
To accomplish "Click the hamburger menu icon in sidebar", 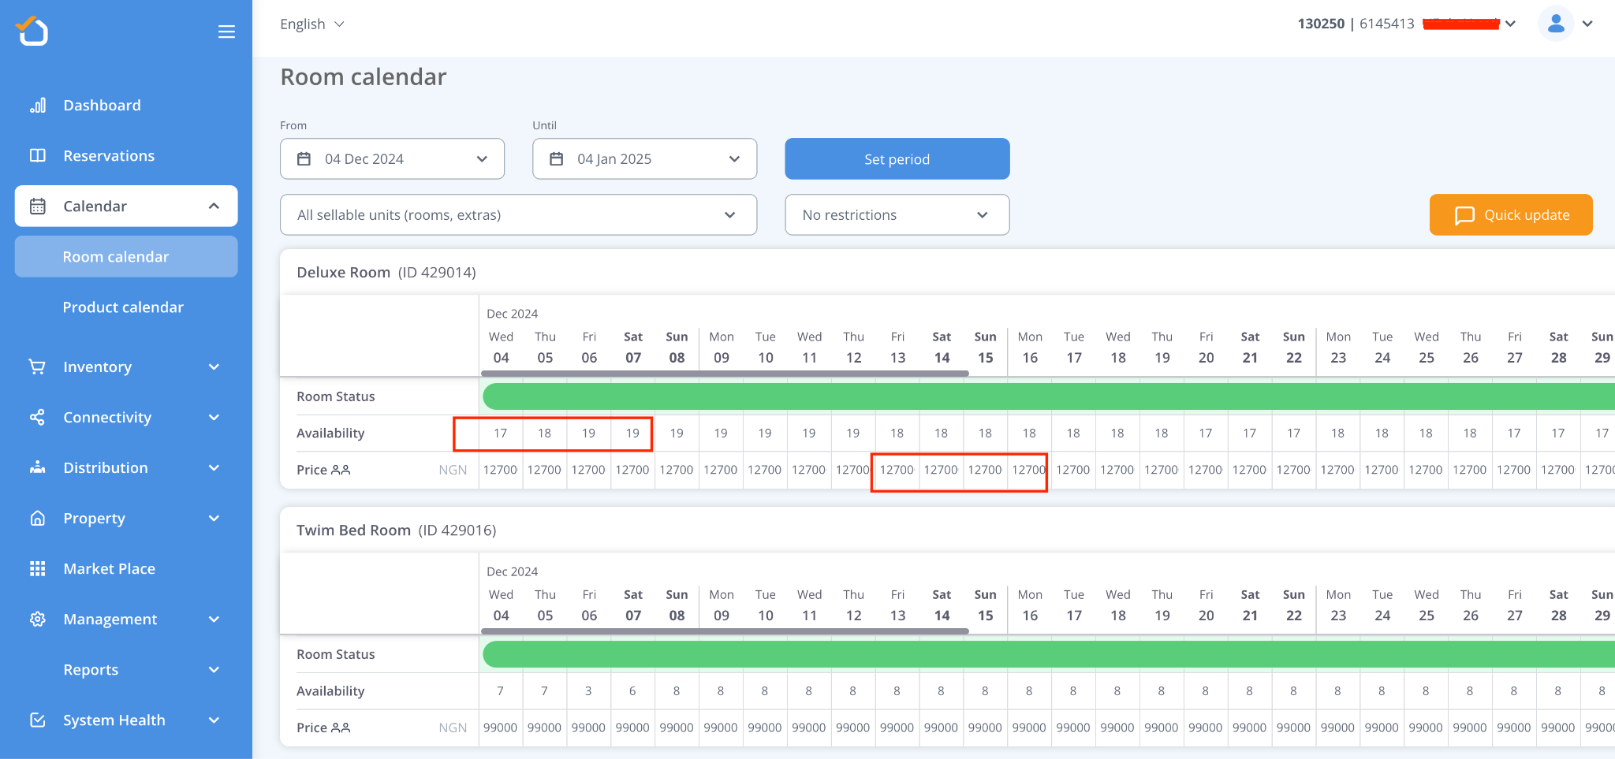I will pyautogui.click(x=226, y=32).
